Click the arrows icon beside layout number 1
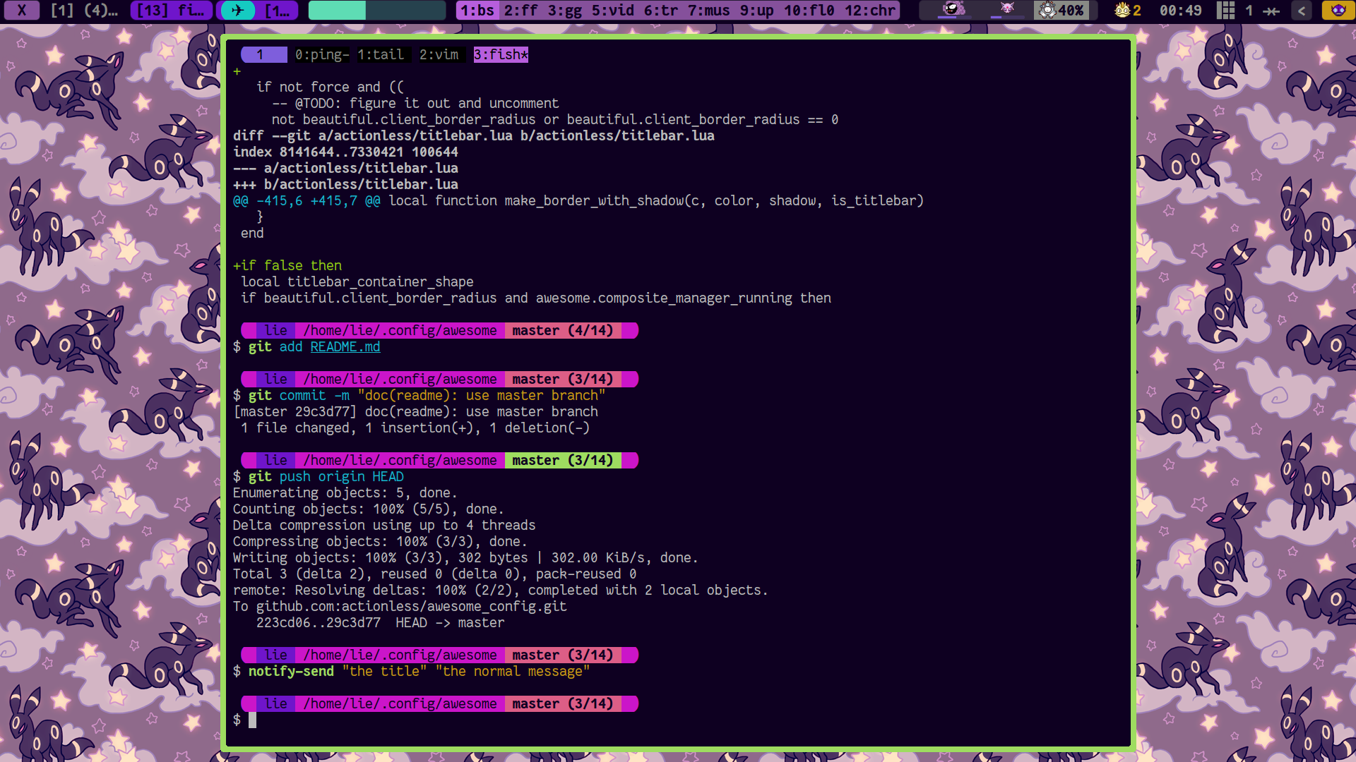 pyautogui.click(x=1271, y=11)
